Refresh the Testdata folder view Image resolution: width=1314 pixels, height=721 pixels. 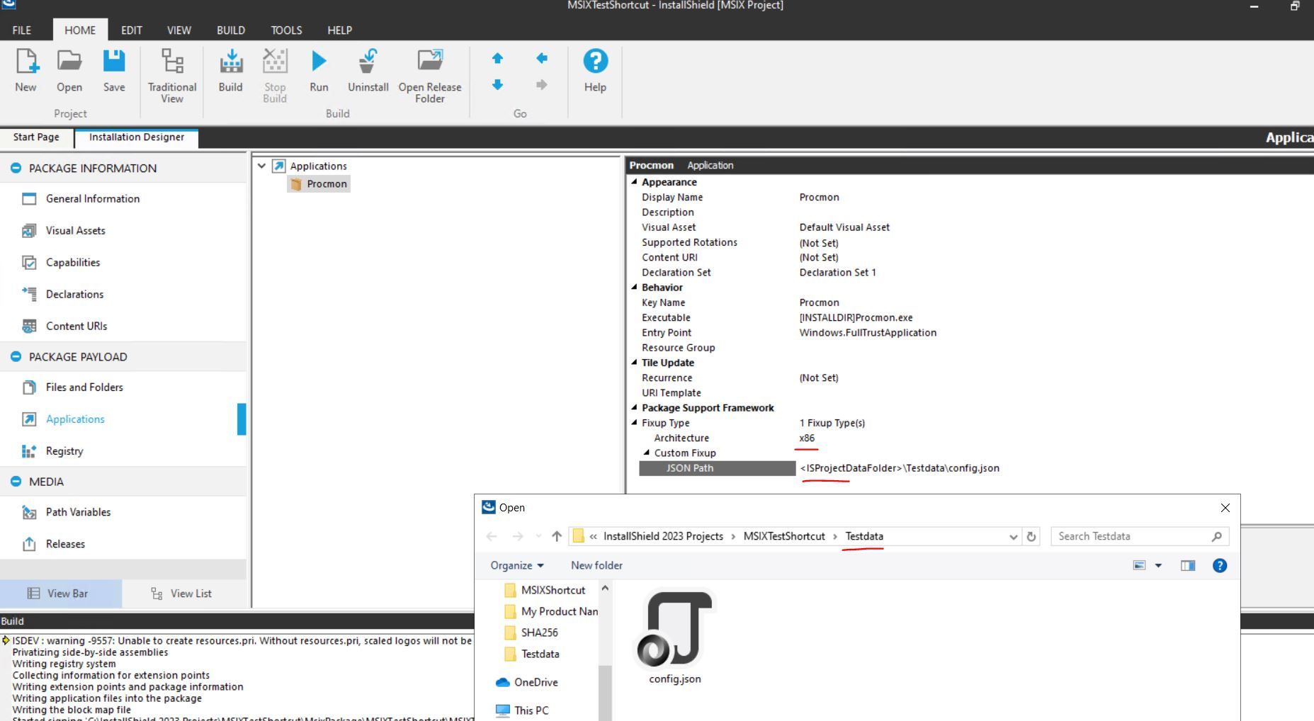1031,536
